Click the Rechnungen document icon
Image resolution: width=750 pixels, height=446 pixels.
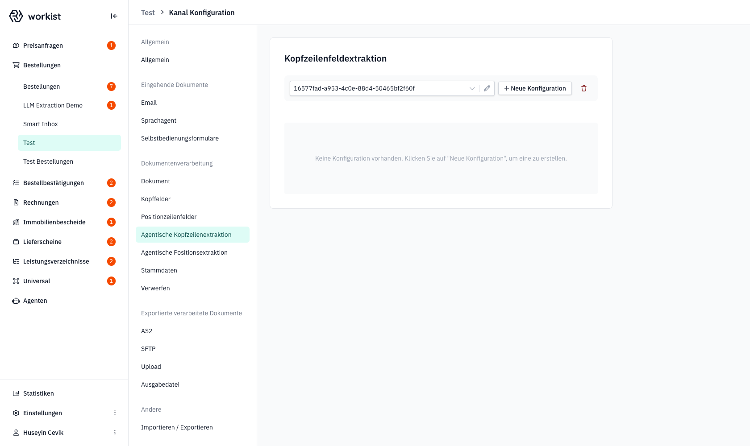point(16,202)
